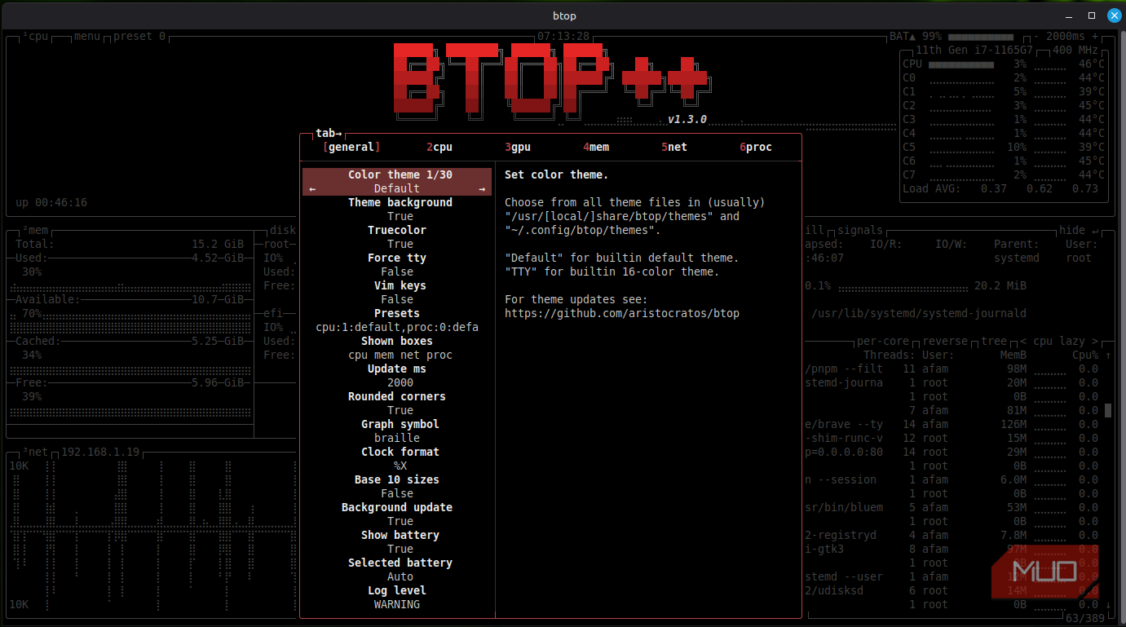The width and height of the screenshot is (1126, 627).
Task: Open the 5net options tab
Action: pyautogui.click(x=674, y=148)
